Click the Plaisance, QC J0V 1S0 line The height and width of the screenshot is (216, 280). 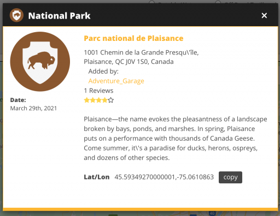tap(129, 62)
